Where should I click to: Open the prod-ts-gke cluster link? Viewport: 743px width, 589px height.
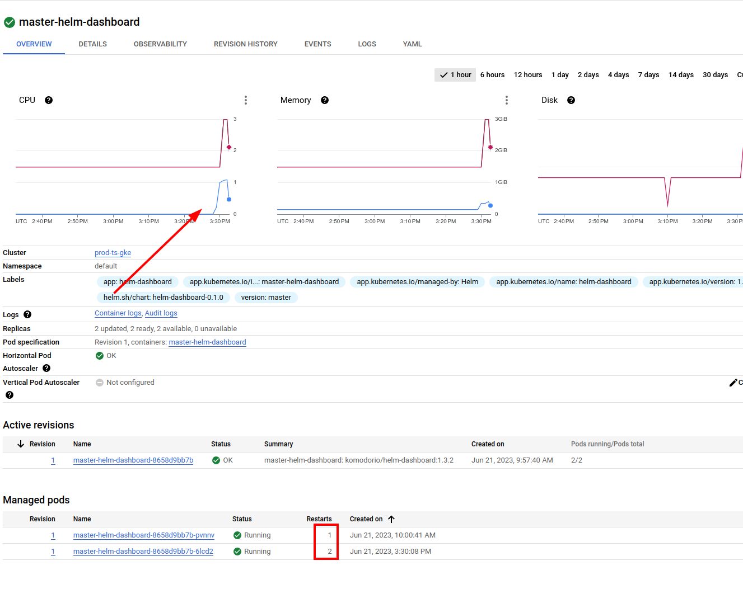[x=113, y=253]
